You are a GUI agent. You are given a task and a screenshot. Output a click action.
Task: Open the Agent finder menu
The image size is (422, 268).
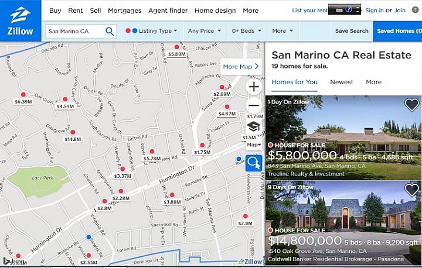pyautogui.click(x=168, y=11)
